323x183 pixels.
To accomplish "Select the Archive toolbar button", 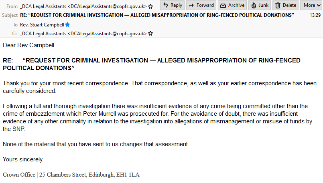I will [232, 5].
